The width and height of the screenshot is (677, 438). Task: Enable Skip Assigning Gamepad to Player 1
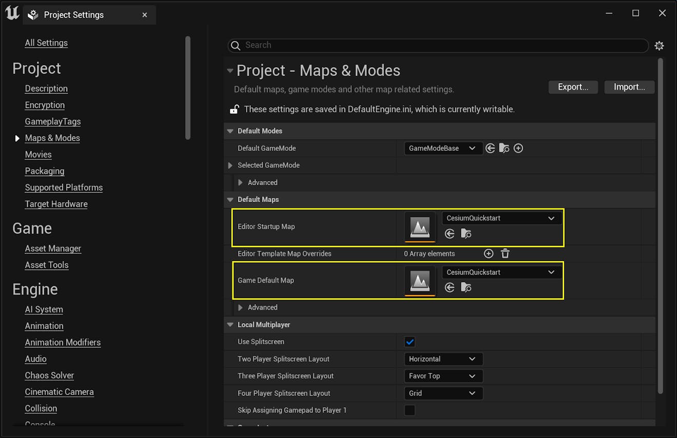click(x=409, y=410)
